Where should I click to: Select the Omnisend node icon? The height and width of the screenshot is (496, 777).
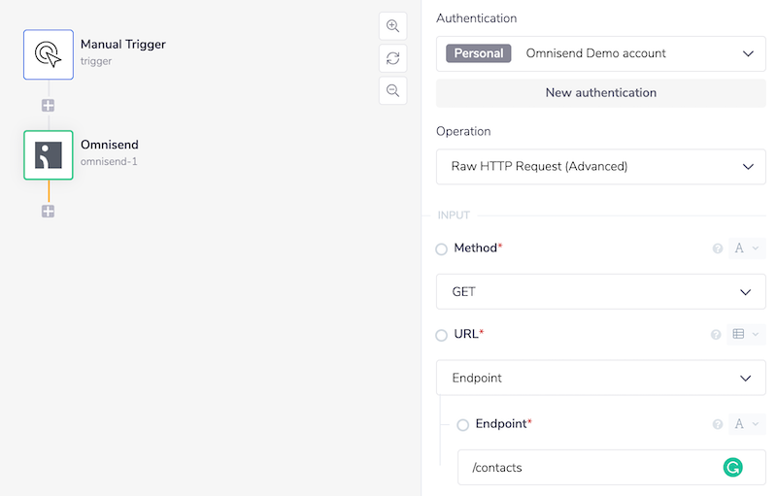pos(49,155)
